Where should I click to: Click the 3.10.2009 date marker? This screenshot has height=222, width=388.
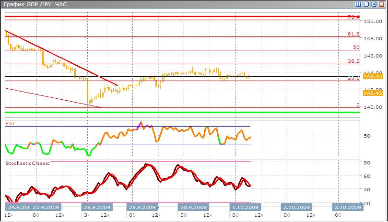[x=347, y=208]
